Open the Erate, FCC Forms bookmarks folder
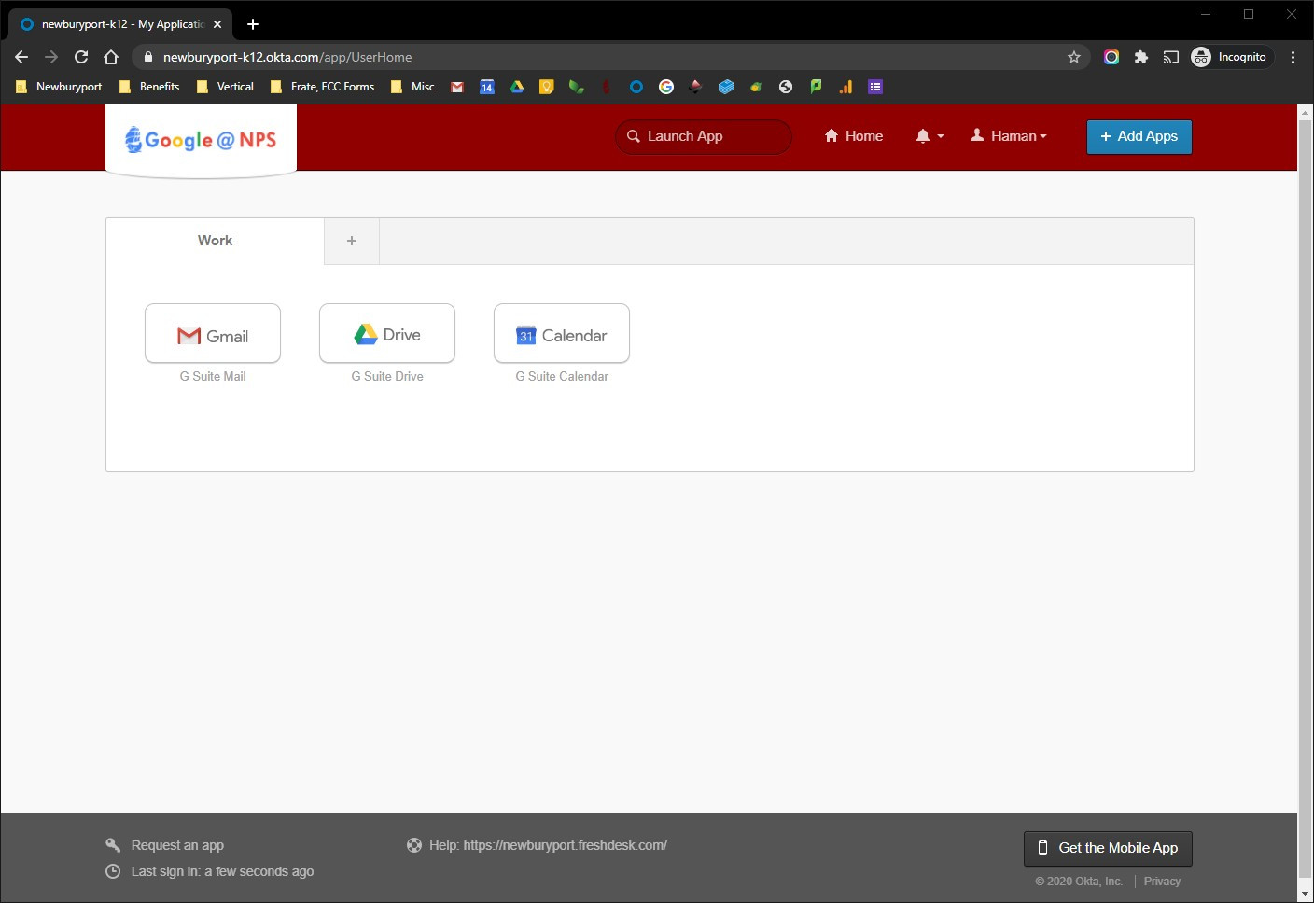The height and width of the screenshot is (903, 1314). pyautogui.click(x=322, y=87)
